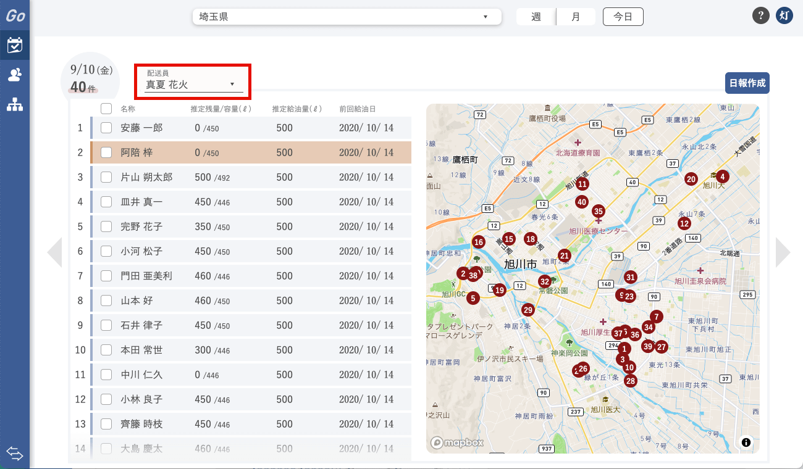Open the users sidebar icon
The width and height of the screenshot is (803, 469).
15,75
